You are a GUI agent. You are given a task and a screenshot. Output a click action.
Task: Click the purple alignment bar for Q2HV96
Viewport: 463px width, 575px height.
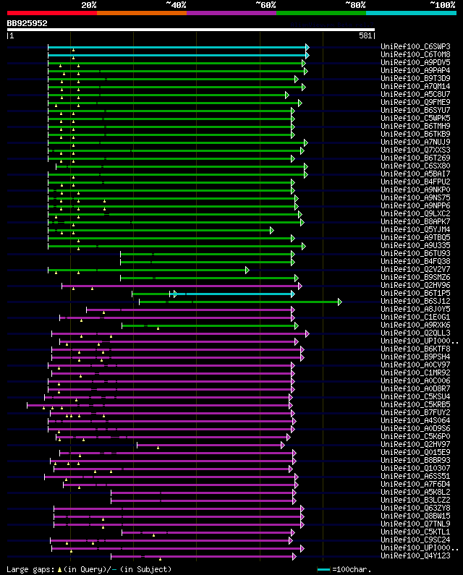coord(180,286)
